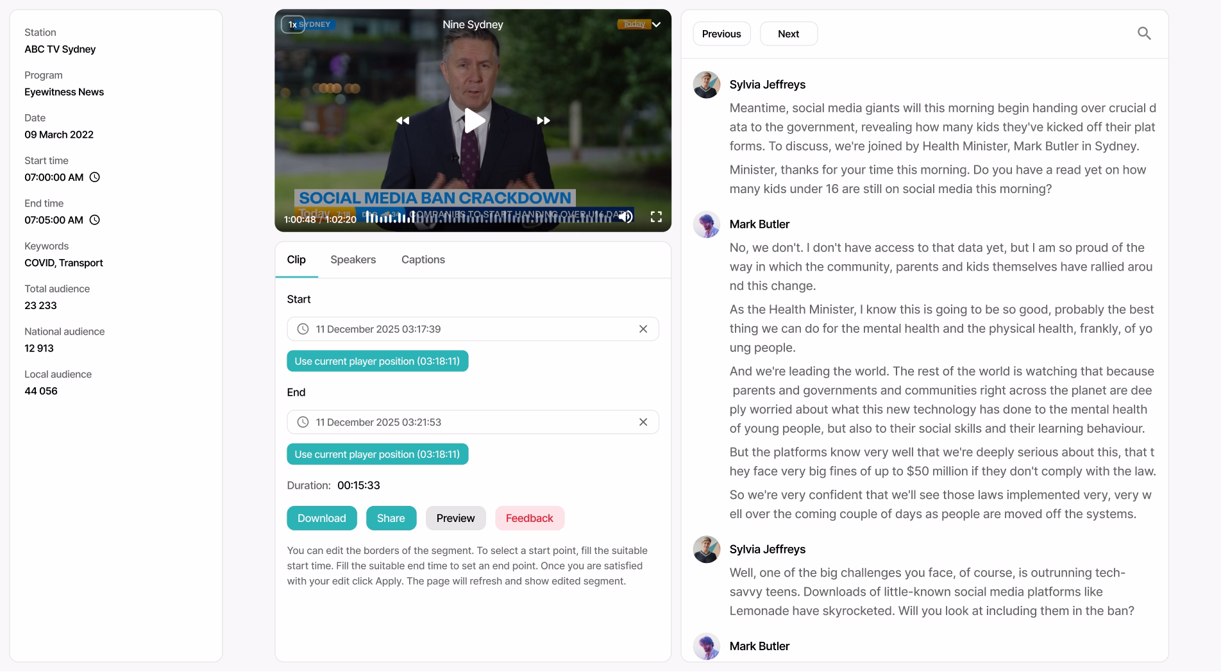This screenshot has width=1221, height=672.
Task: Expand the video chevron dropdown
Action: (656, 24)
